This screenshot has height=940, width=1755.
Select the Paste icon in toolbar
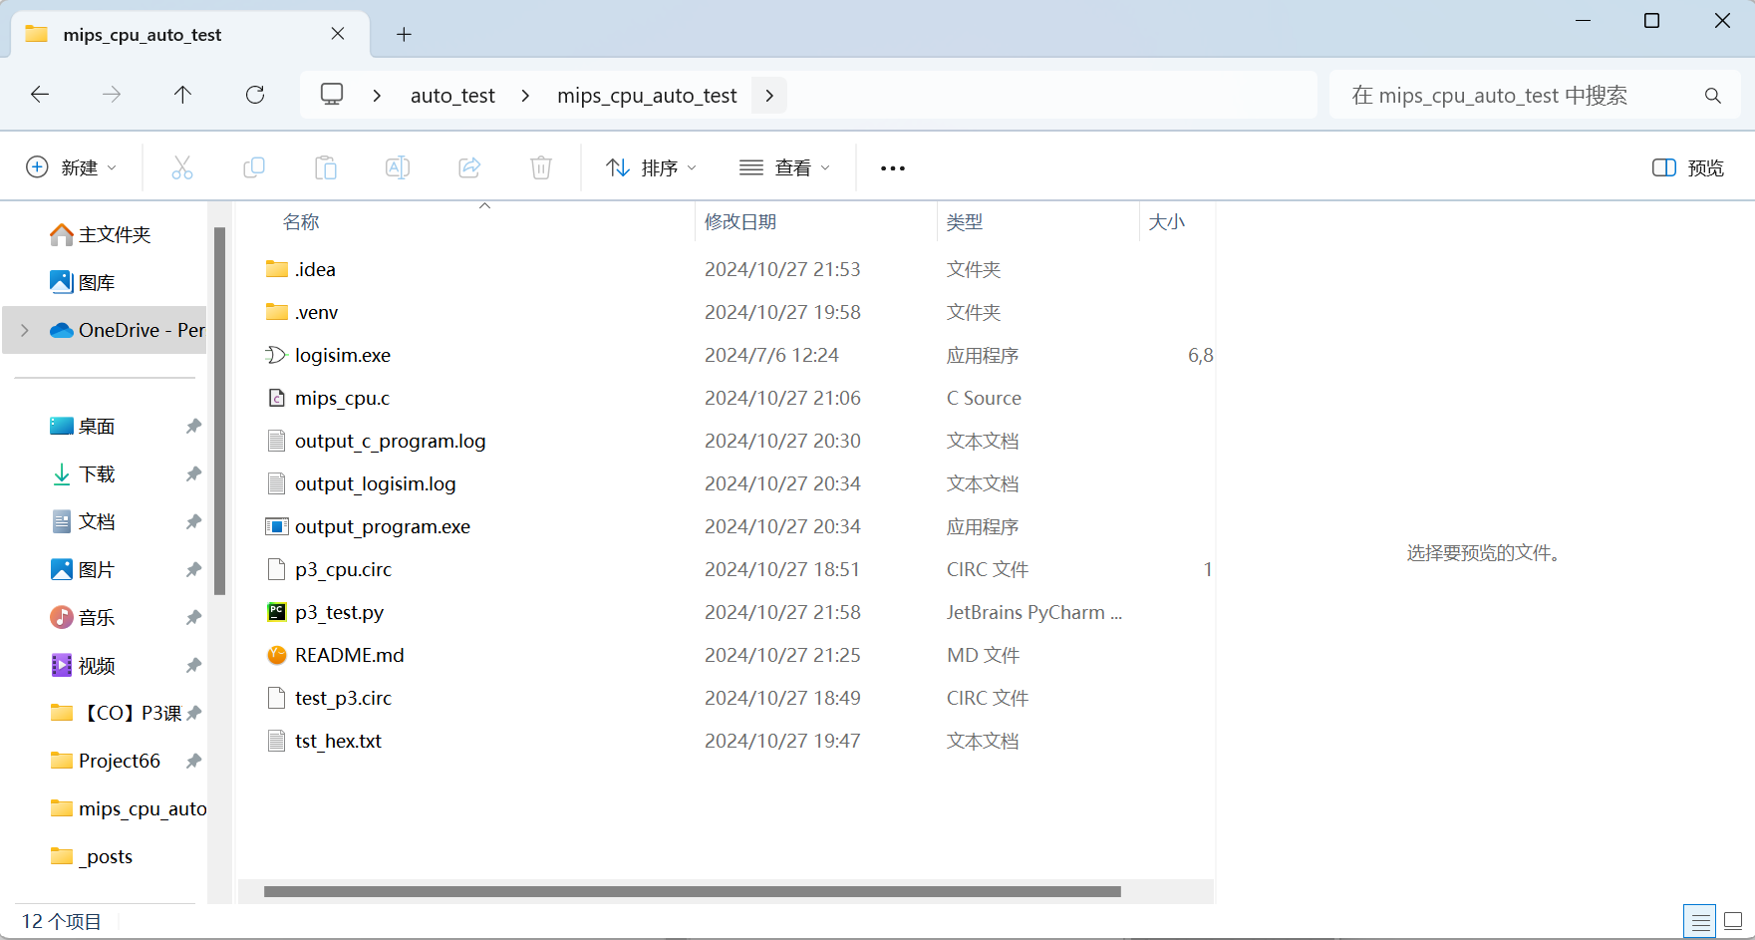click(326, 166)
